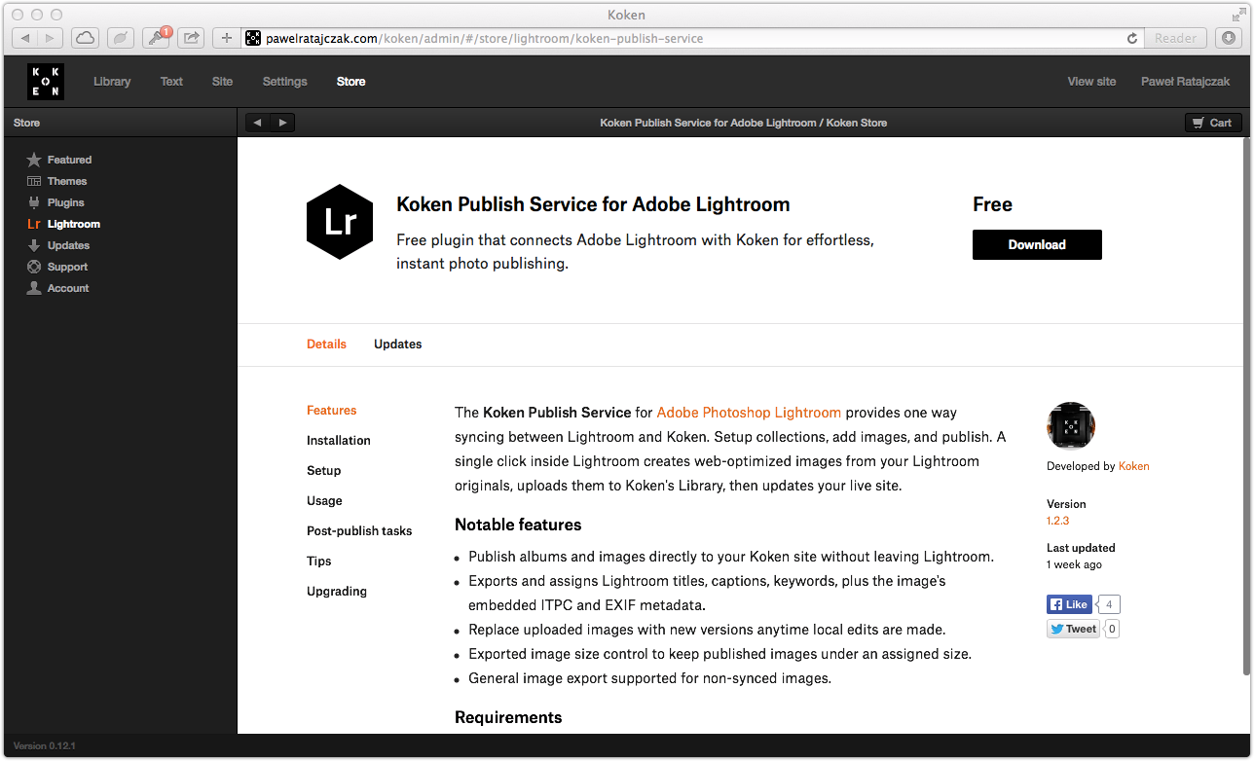This screenshot has height=761, width=1254.
Task: Select Themes icon in sidebar
Action: point(34,181)
